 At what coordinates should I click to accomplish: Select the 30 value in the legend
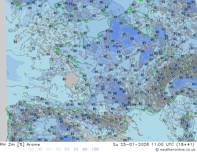(31, 150)
